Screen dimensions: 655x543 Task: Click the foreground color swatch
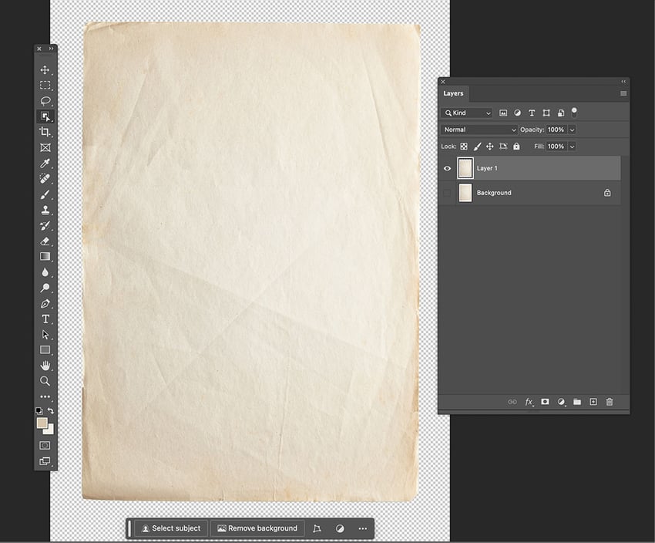click(x=40, y=423)
